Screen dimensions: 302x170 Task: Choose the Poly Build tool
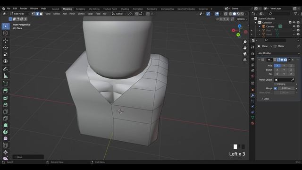pos(6,125)
